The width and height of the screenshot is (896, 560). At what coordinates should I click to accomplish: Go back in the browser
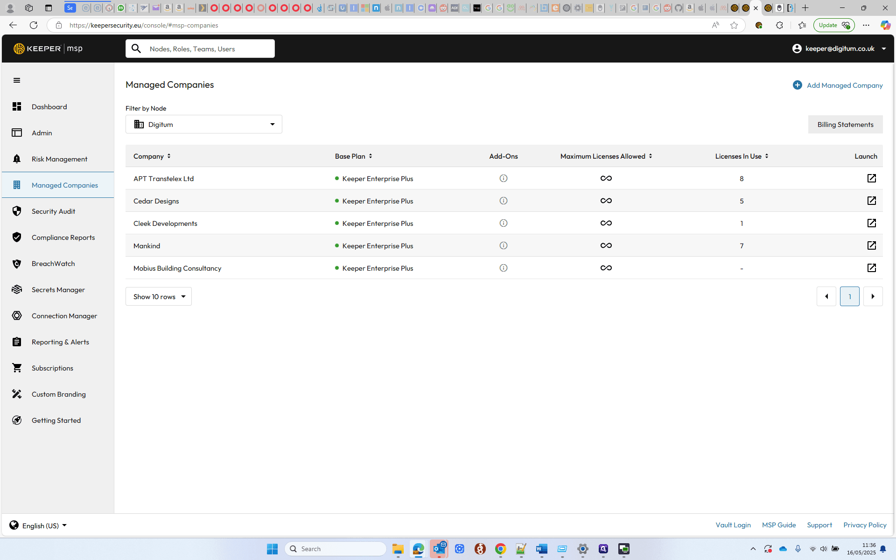(13, 25)
